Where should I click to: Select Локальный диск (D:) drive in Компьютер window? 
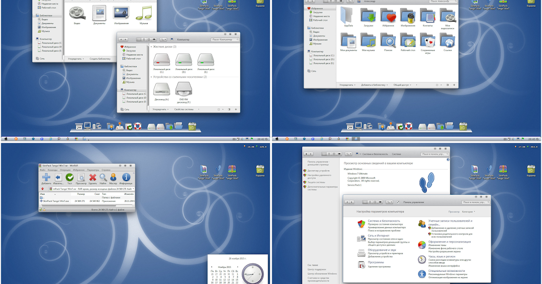pyautogui.click(x=183, y=60)
